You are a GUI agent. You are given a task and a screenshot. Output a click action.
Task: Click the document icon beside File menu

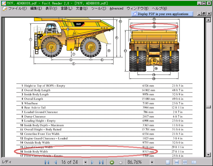4,9
